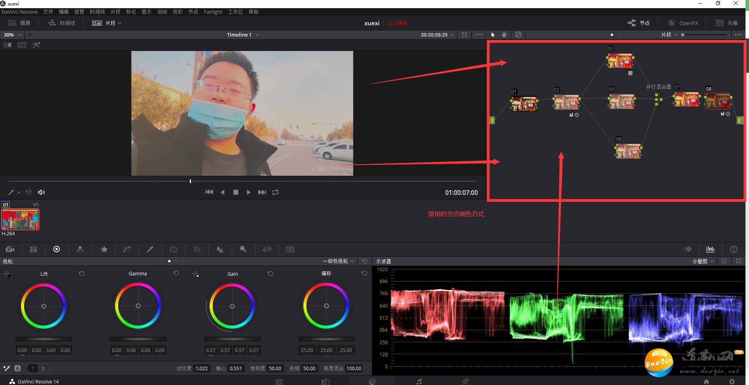The height and width of the screenshot is (385, 749).
Task: Click the viewer fullscreen expand icon
Action: pyautogui.click(x=464, y=35)
